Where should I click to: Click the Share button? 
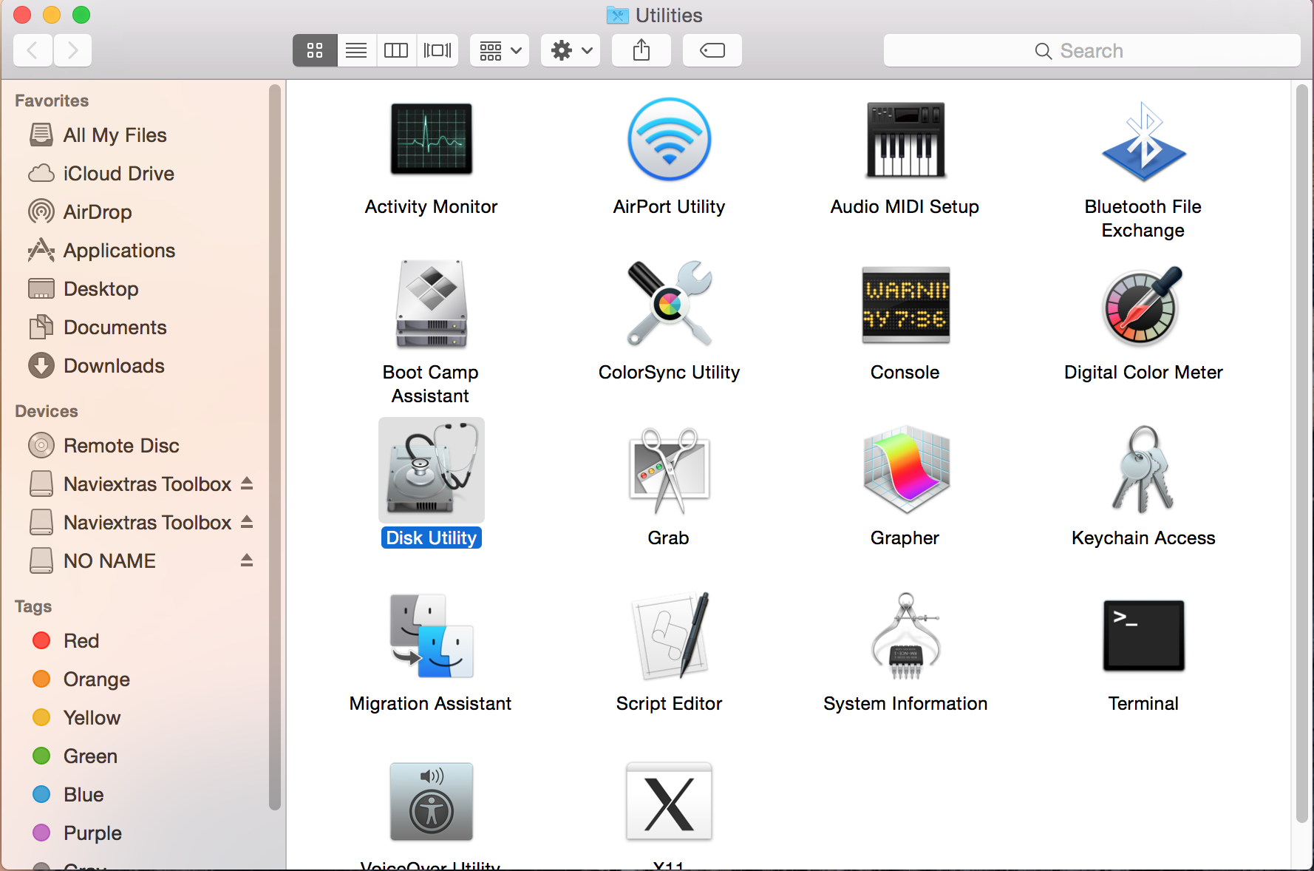[640, 50]
